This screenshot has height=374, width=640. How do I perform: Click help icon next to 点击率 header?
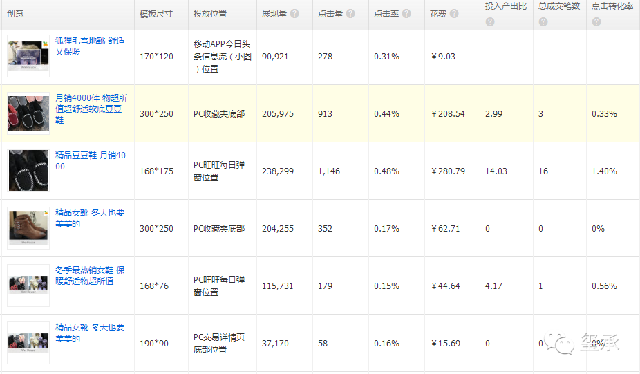click(406, 13)
